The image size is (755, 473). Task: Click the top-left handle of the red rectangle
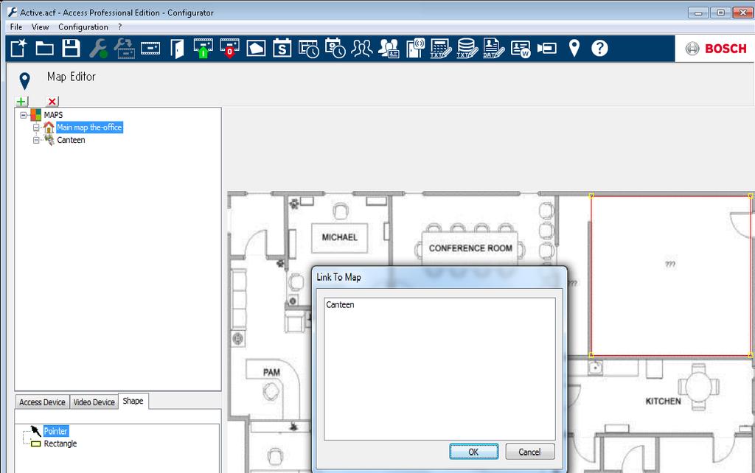click(591, 196)
